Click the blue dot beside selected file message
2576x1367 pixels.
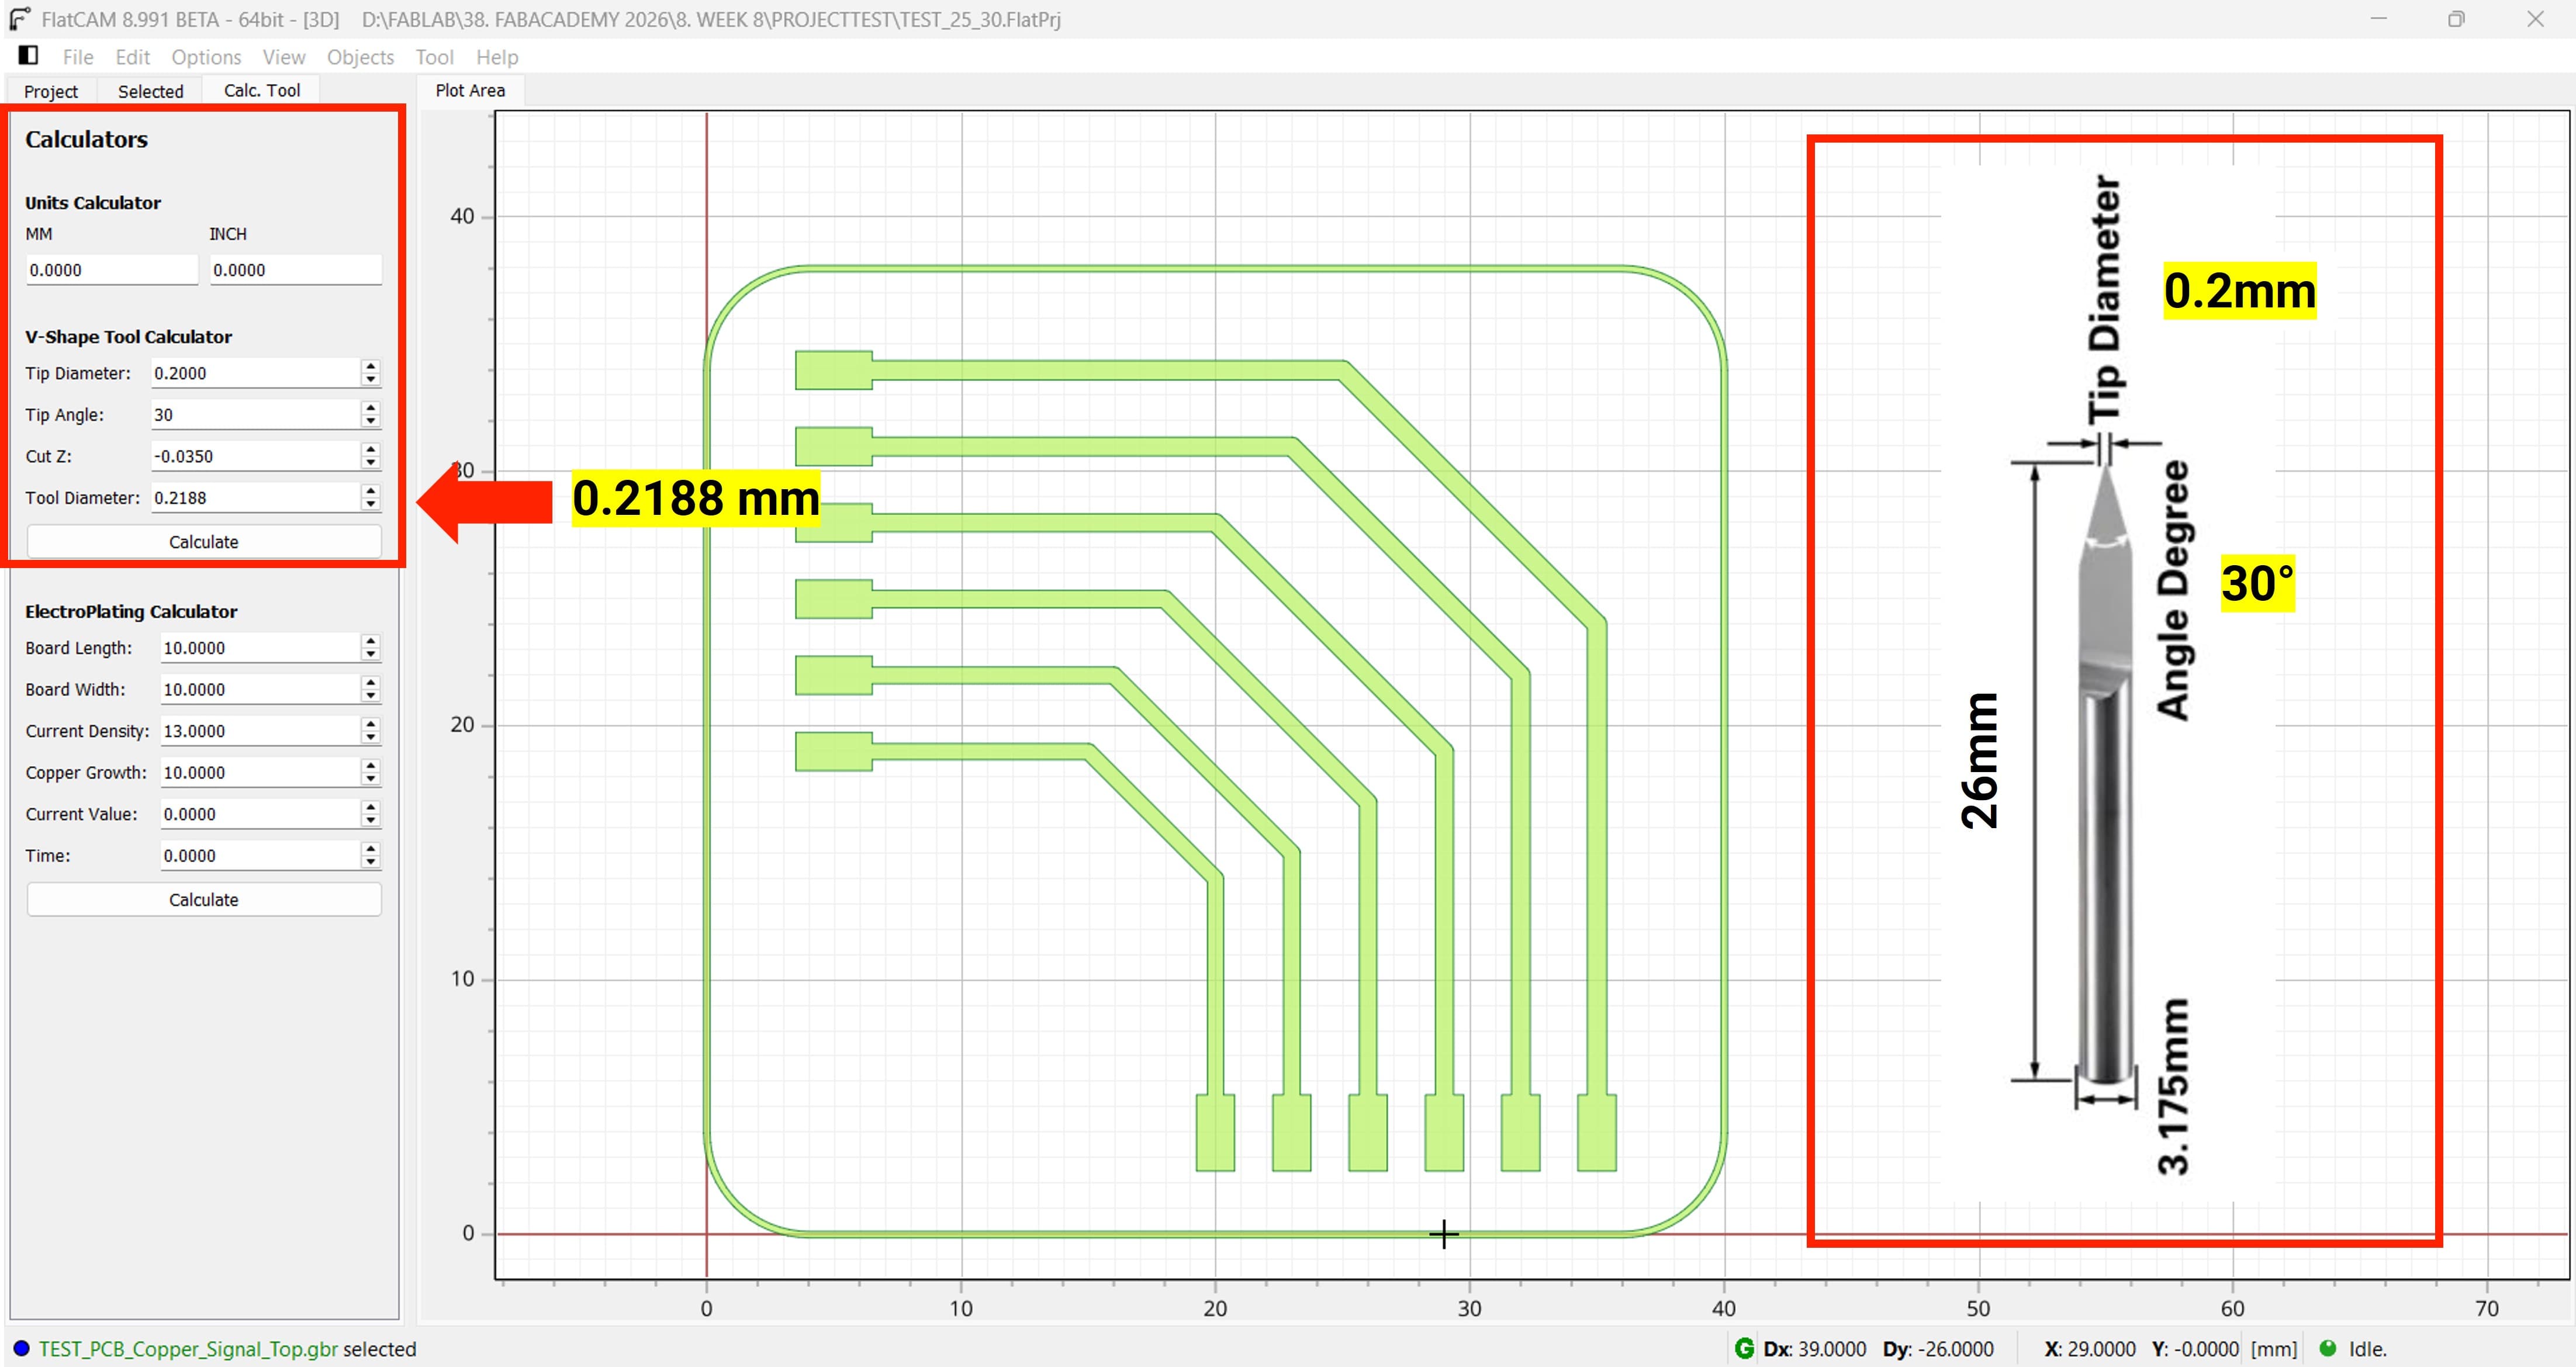[x=20, y=1348]
